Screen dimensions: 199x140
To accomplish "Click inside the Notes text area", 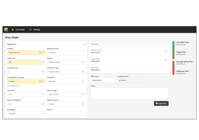I will click(130, 93).
